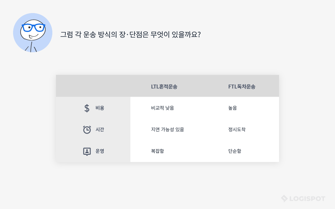Click the operations person badge icon

[87, 151]
